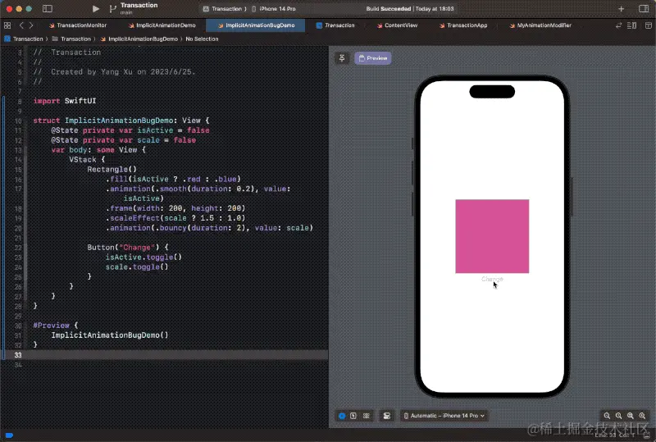656x442 pixels.
Task: Open related items grid menu
Action: coord(7,25)
